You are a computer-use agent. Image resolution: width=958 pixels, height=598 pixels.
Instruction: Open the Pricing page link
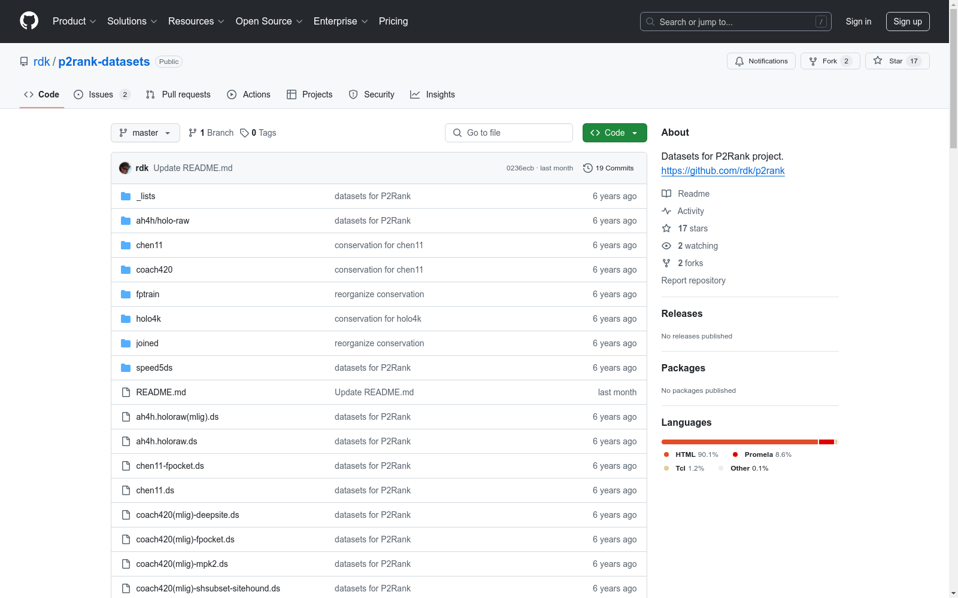click(x=393, y=22)
